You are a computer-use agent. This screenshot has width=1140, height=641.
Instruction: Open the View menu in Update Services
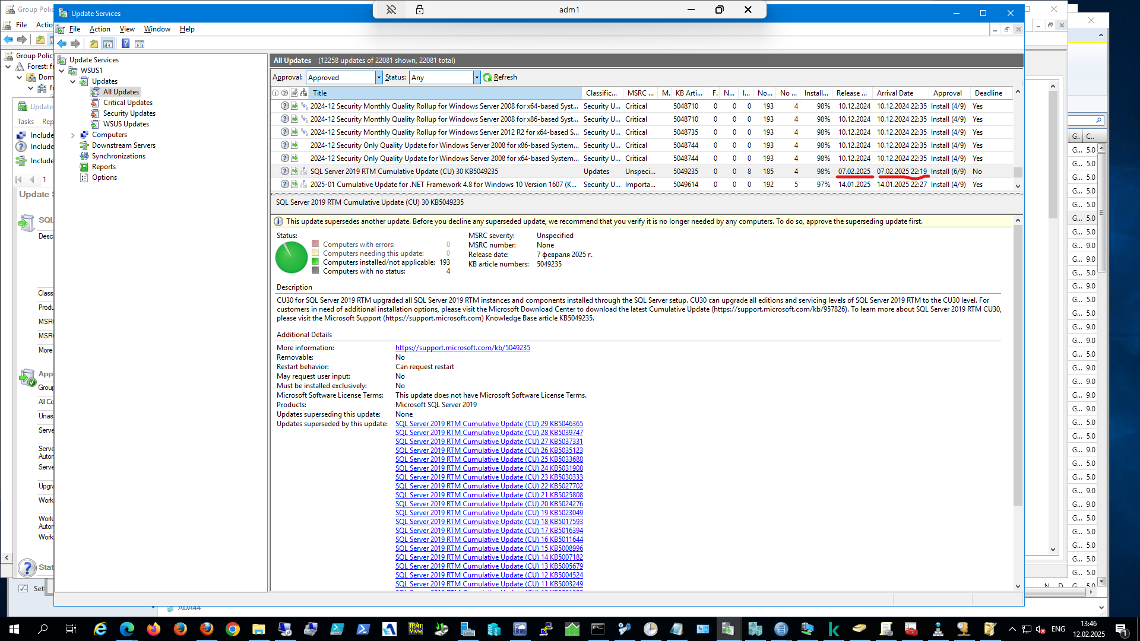tap(127, 29)
